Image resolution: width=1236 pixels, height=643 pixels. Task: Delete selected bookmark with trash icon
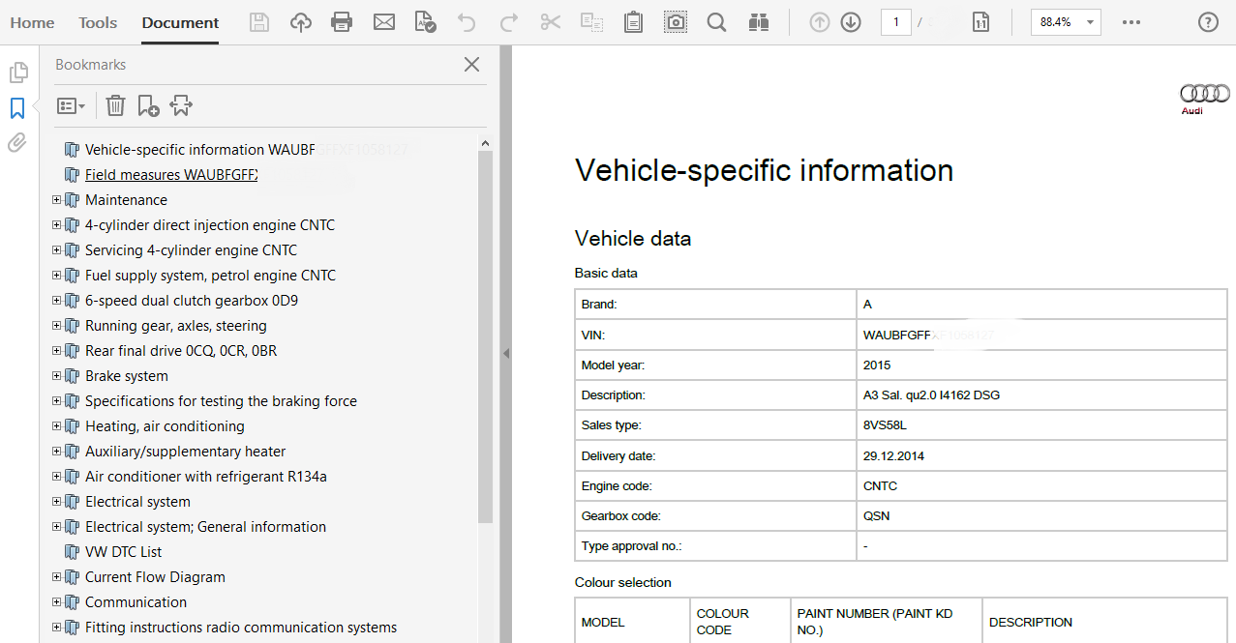[x=115, y=105]
